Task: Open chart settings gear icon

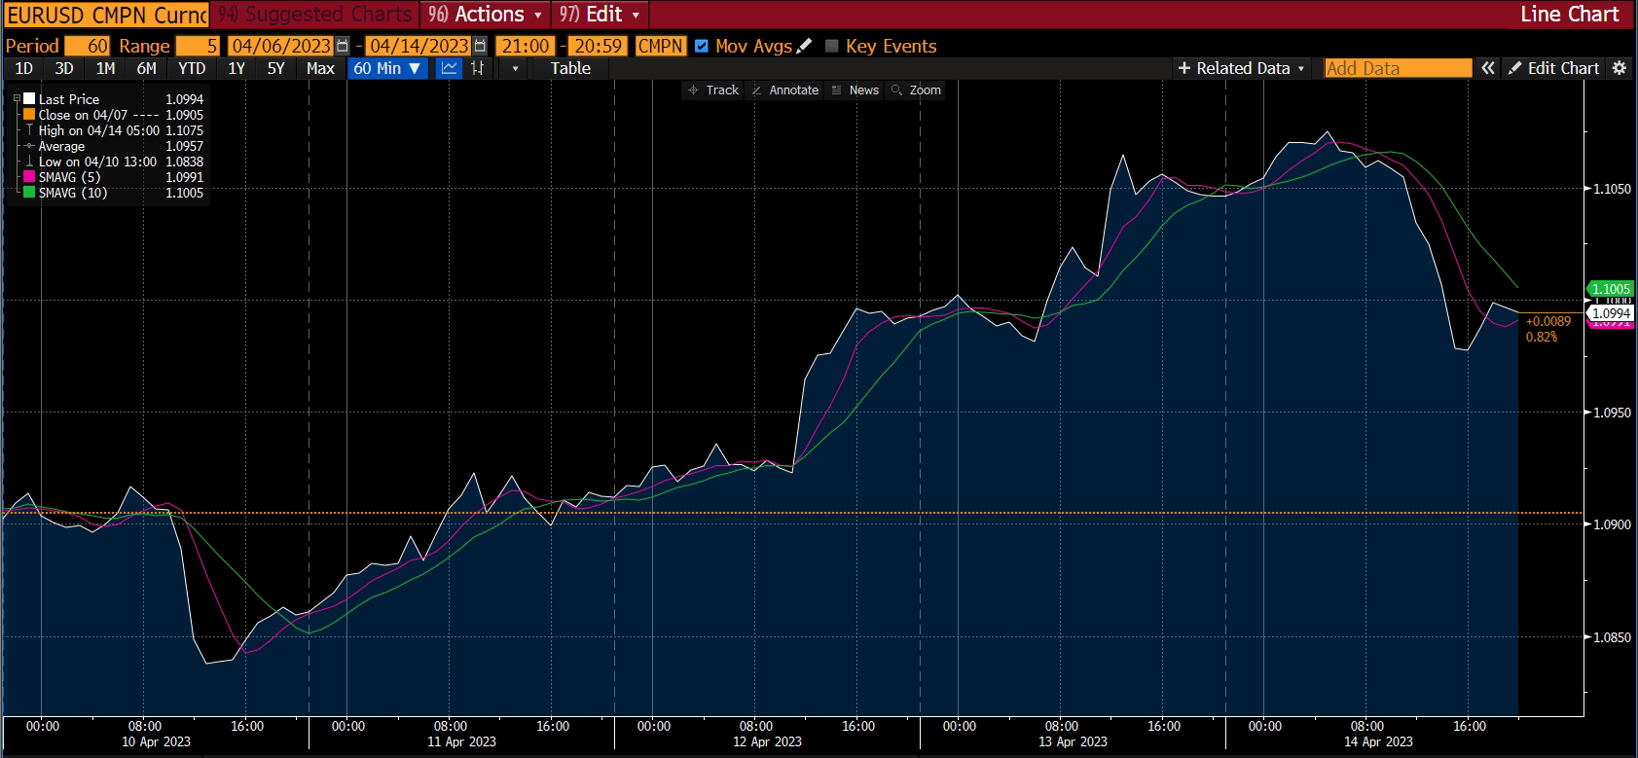Action: (x=1620, y=68)
